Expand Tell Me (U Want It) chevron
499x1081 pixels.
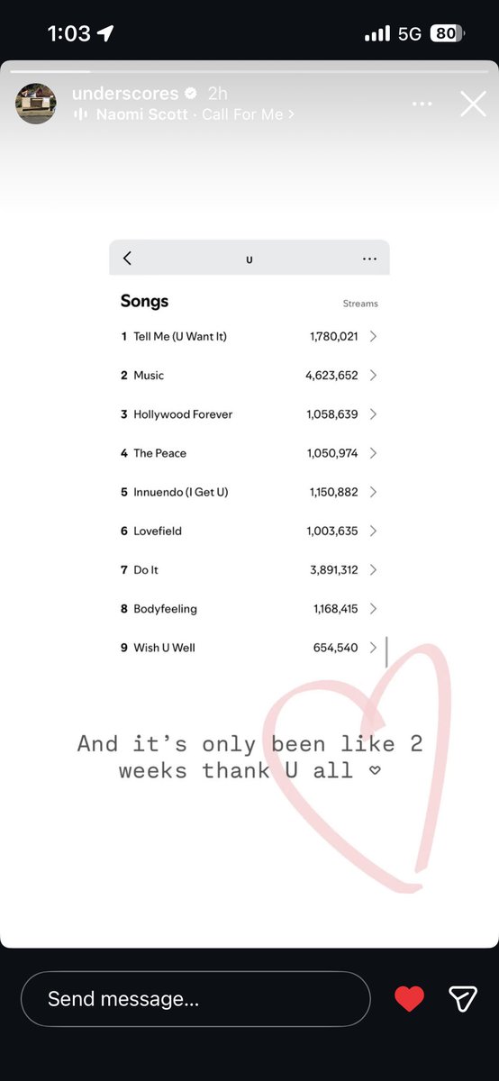tap(373, 336)
